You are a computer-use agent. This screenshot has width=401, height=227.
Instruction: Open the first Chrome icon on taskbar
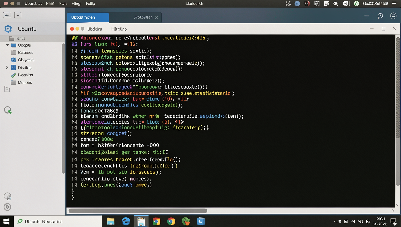[x=156, y=221]
